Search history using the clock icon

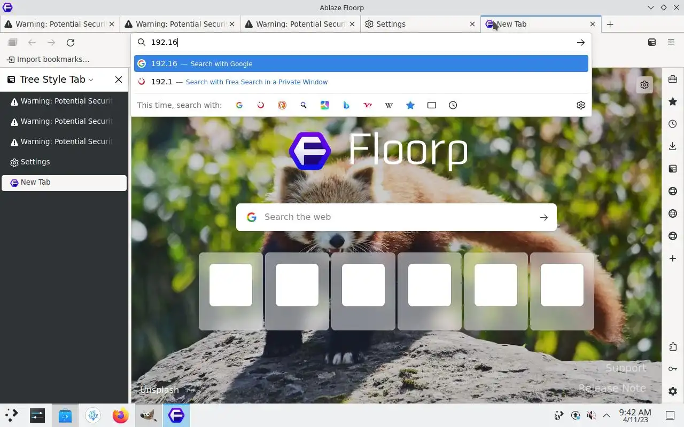453,105
